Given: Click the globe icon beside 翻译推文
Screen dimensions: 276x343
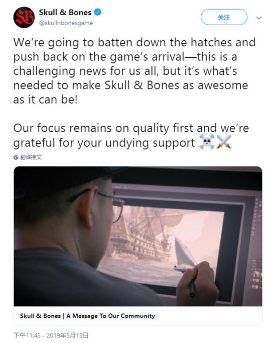Looking at the screenshot, I should click(16, 157).
